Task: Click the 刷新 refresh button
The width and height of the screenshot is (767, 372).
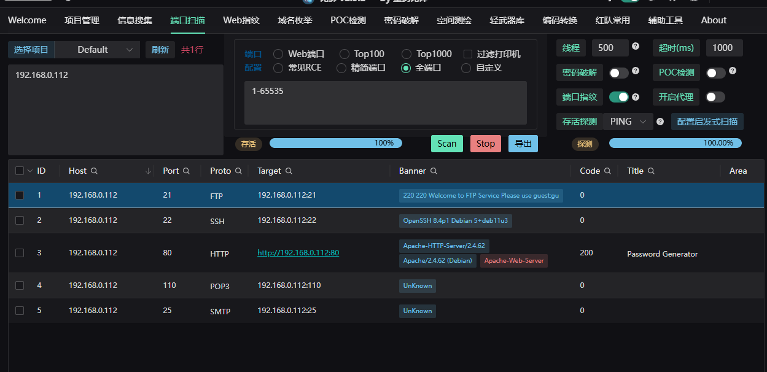Action: click(x=160, y=50)
